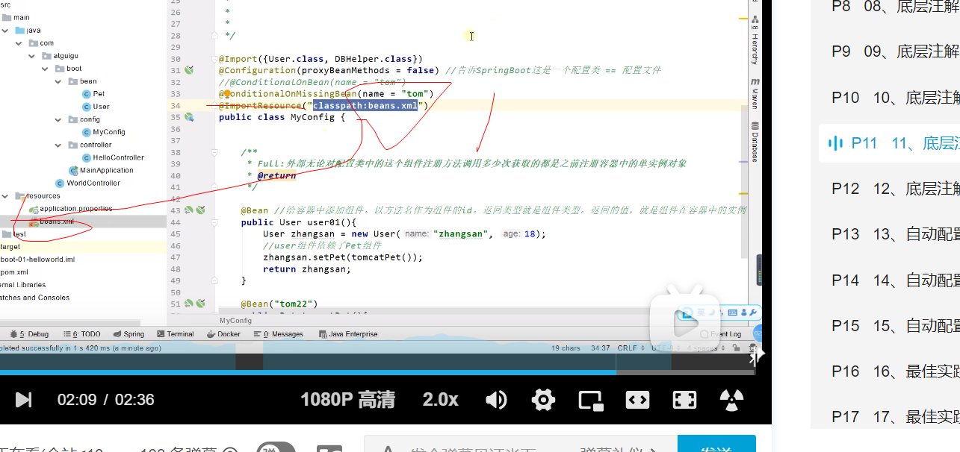
Task: Open the Pet class in project tree
Action: click(99, 94)
